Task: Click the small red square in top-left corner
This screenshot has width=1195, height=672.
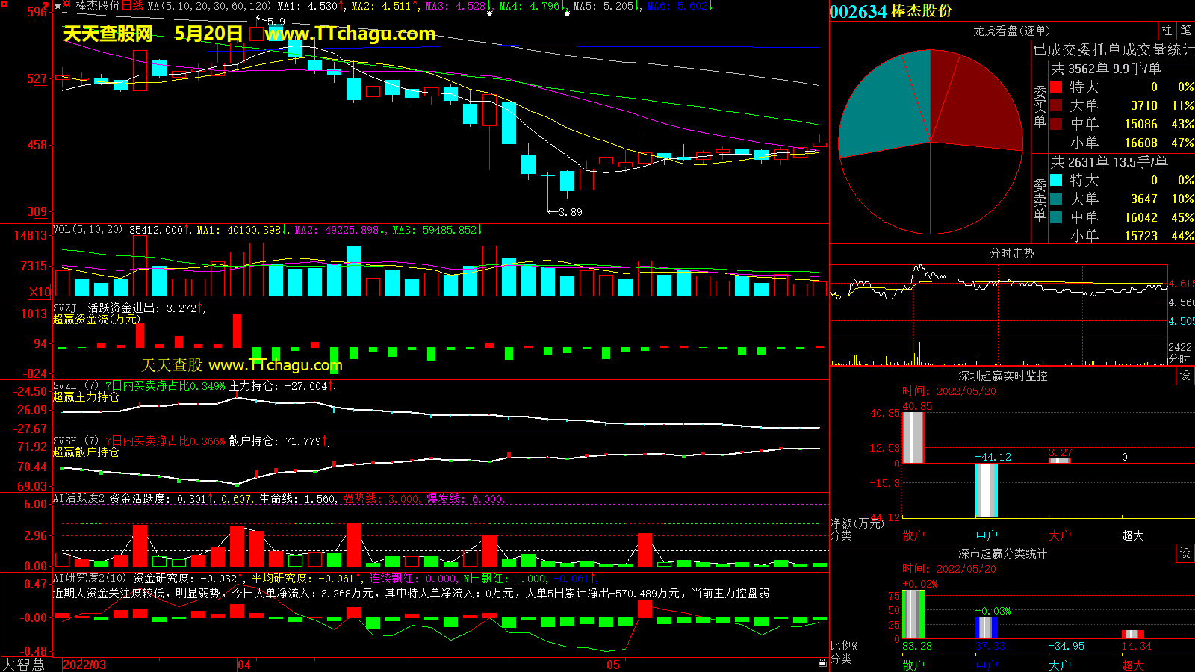Action: click(4, 5)
